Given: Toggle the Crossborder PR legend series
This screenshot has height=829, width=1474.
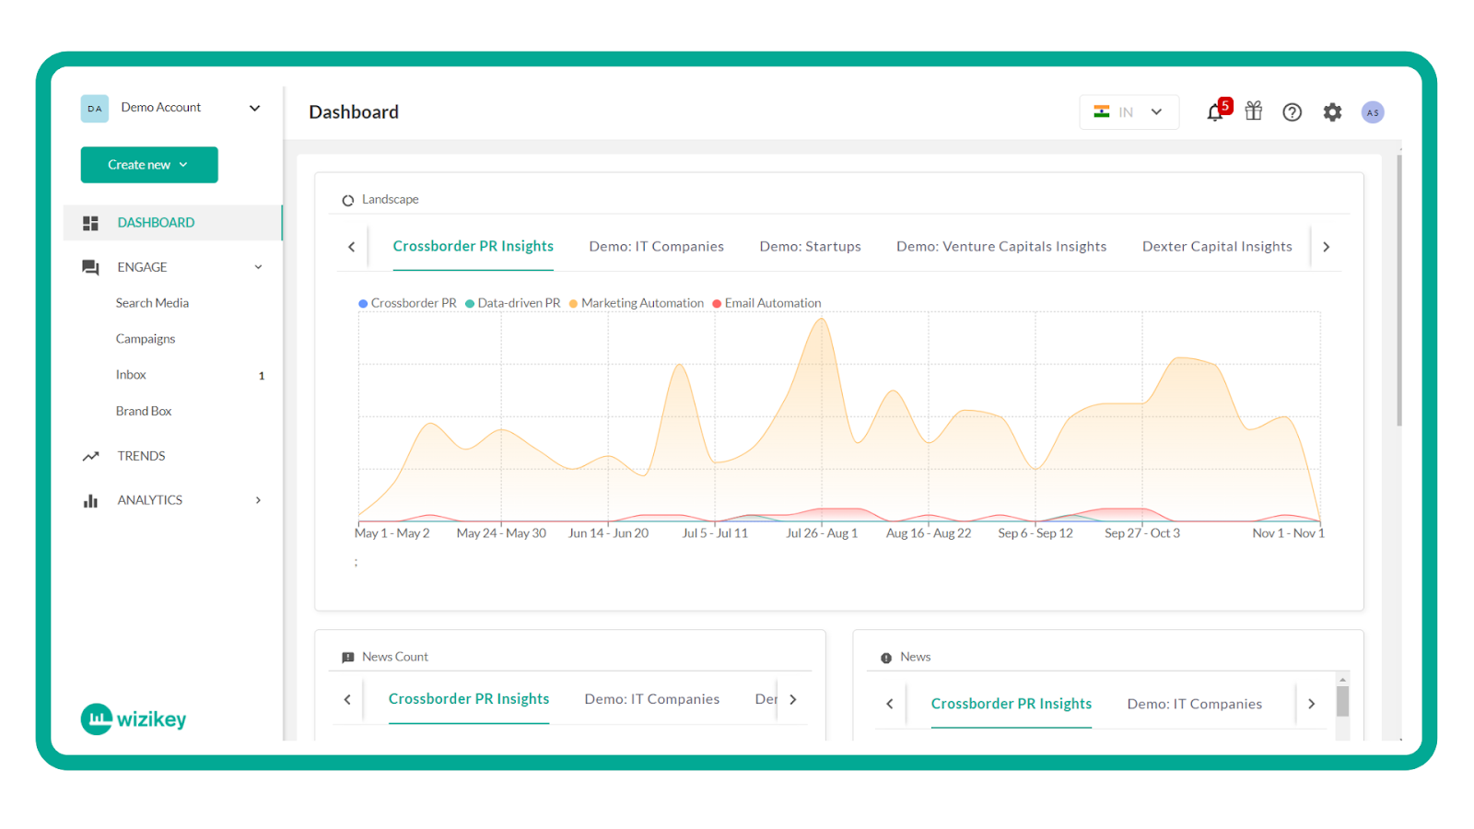Looking at the screenshot, I should tap(407, 303).
